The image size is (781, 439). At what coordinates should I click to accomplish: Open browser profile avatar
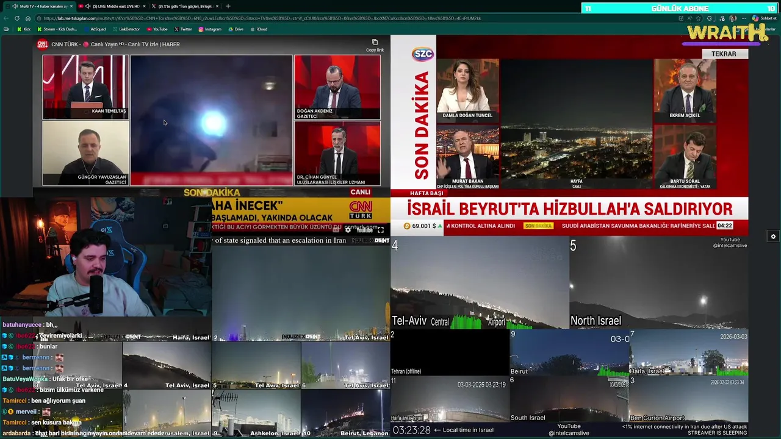tap(733, 18)
